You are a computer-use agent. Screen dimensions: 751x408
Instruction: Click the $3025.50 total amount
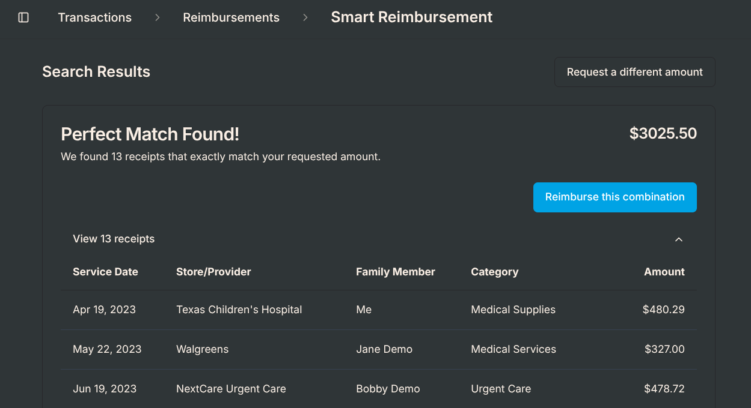(x=663, y=133)
